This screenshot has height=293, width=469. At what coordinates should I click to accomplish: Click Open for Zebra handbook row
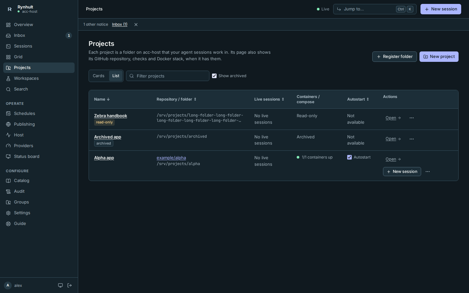click(393, 118)
